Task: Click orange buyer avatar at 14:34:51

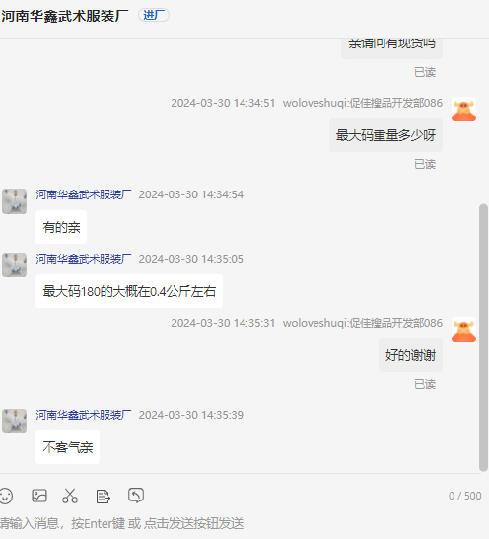Action: coord(463,110)
